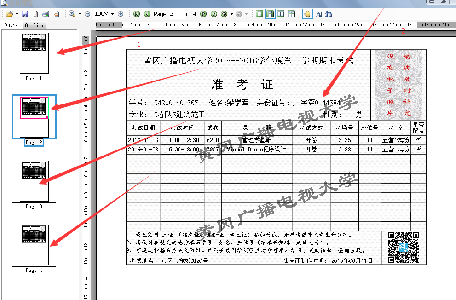Screen dimensions: 456x300
Task: Click student number 1542001401567
Action: [174, 103]
